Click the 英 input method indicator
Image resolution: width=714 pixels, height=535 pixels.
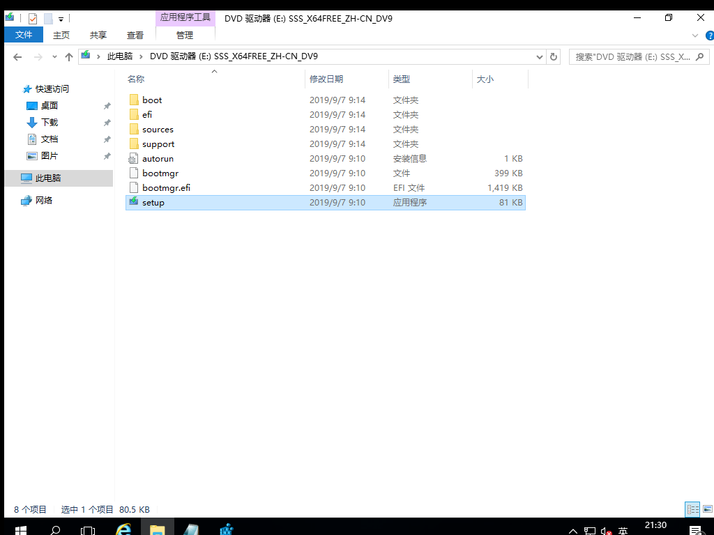pyautogui.click(x=623, y=530)
